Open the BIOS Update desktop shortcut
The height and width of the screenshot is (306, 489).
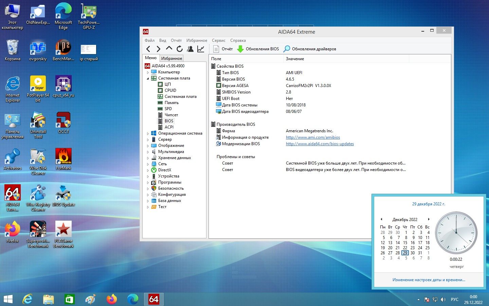64,196
